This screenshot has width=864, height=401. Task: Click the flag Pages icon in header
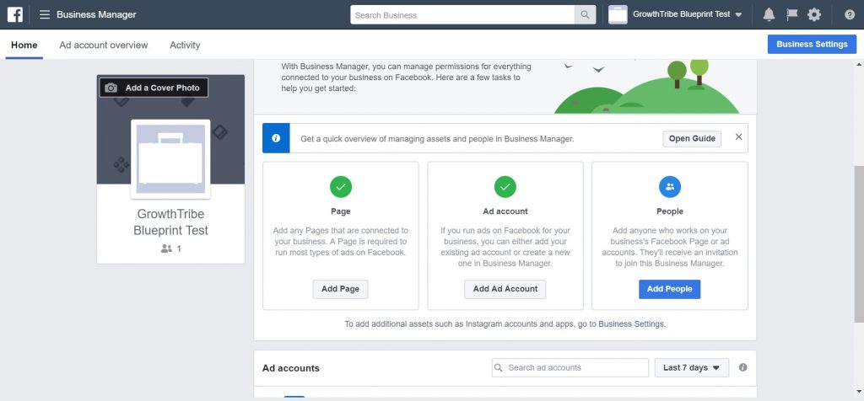791,15
